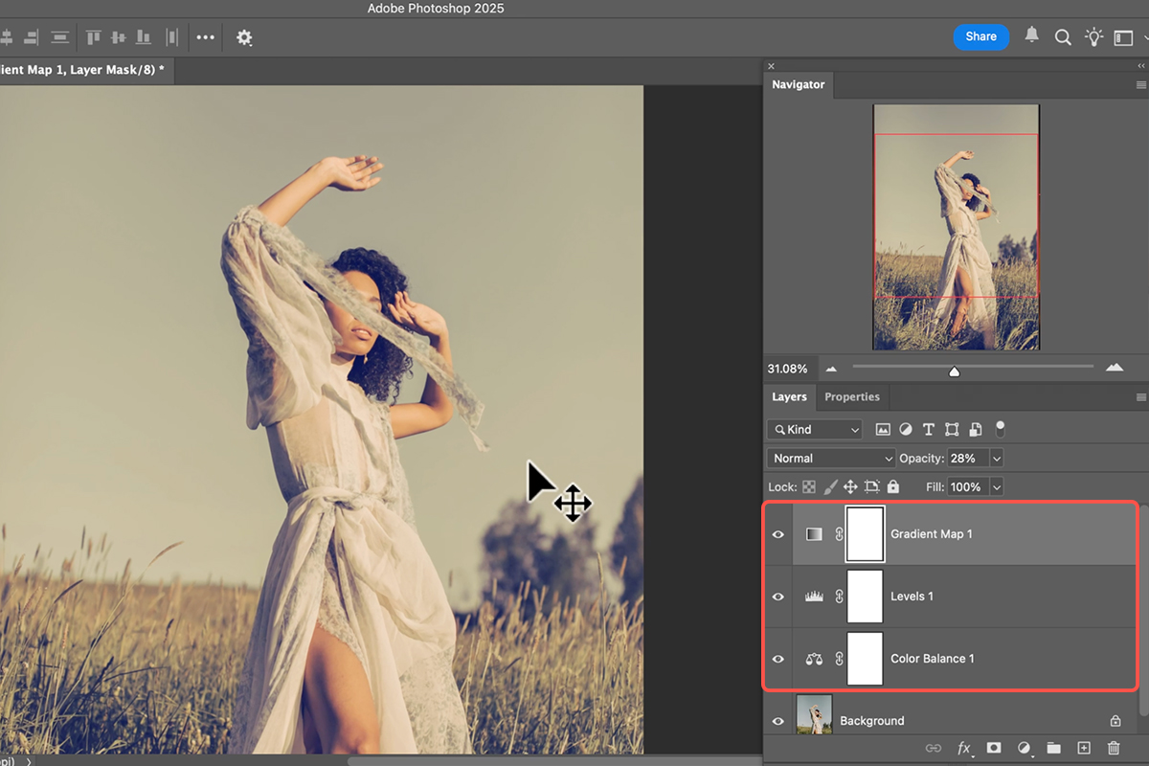Create a new group folder icon

[1053, 748]
